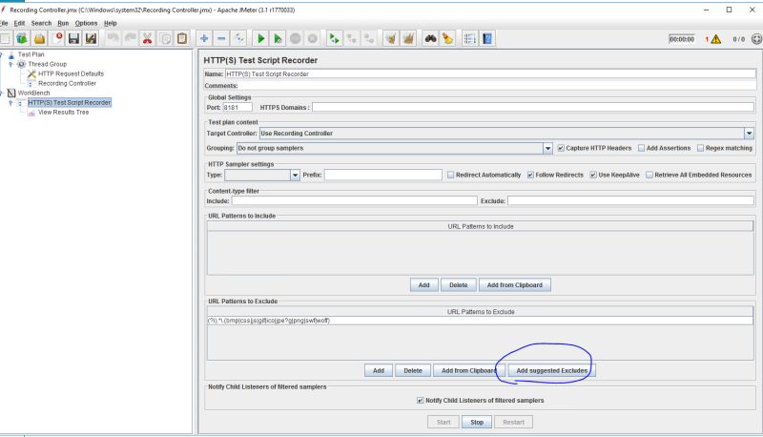Screen dimensions: 763x437
Task: Start the test with green play icon
Action: [260, 38]
